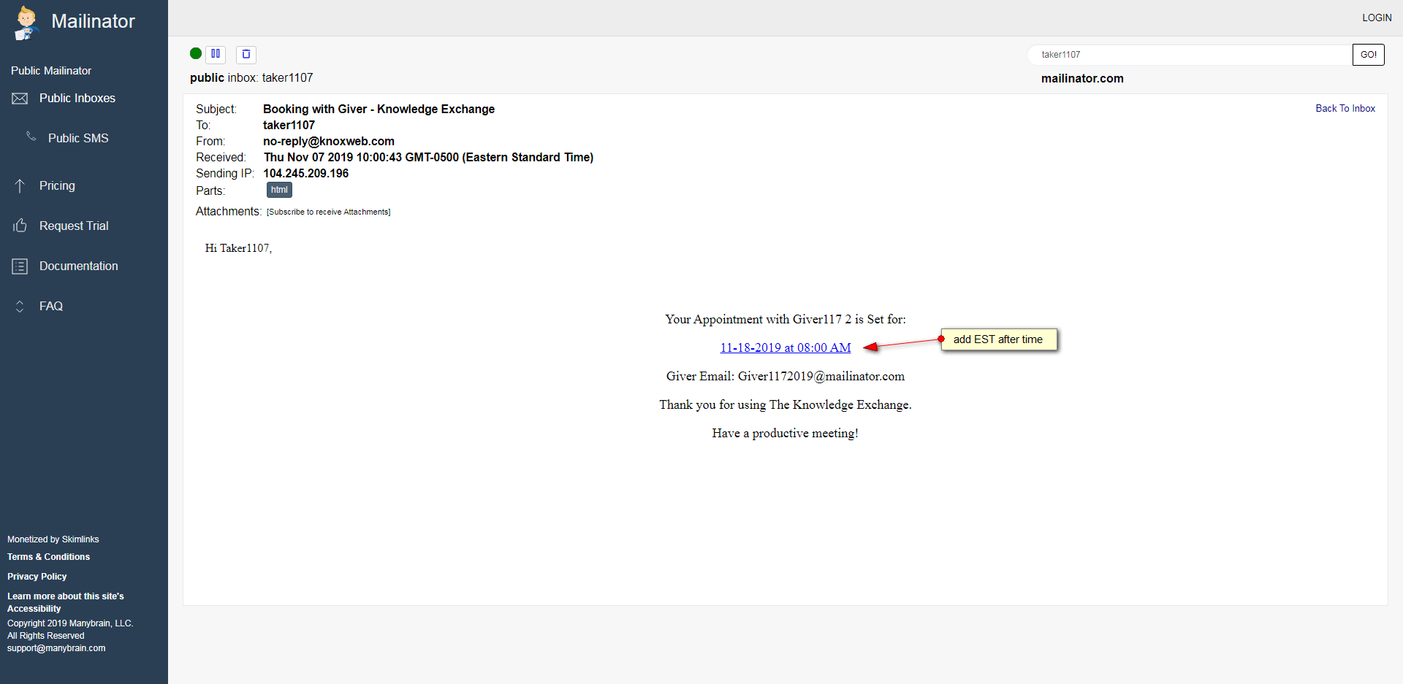
Task: Click the sending IP 104.245.209.196
Action: pyautogui.click(x=306, y=174)
